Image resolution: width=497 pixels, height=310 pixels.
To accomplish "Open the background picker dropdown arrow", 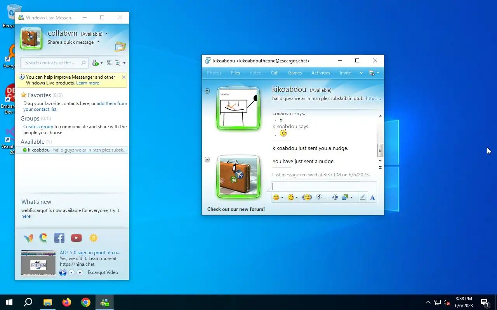I will pyautogui.click(x=351, y=198).
